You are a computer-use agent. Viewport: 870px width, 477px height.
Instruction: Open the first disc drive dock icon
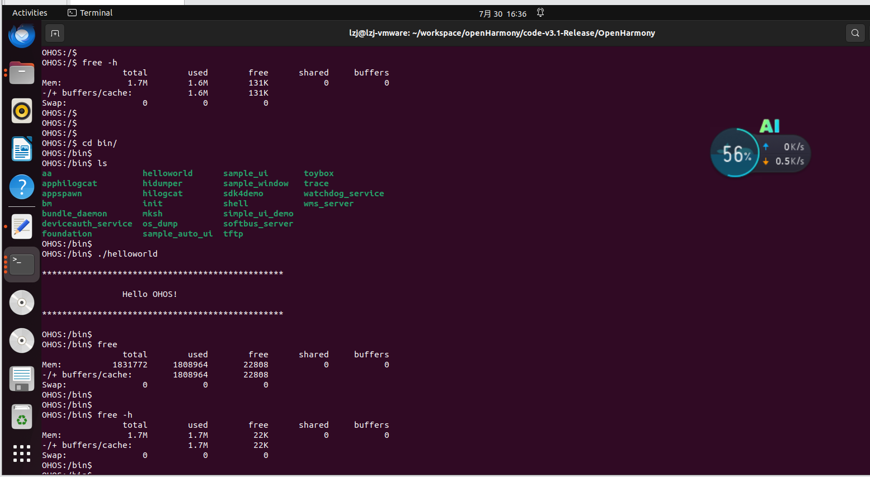point(22,303)
